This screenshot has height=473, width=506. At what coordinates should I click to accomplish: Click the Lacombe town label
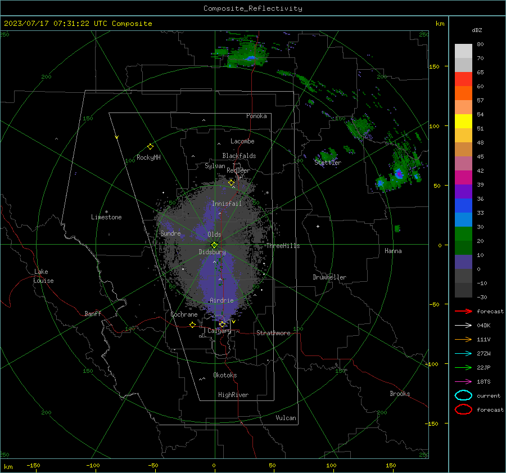[242, 141]
